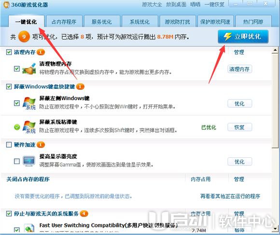Open the 游戏防打扰 tab

tap(178, 22)
